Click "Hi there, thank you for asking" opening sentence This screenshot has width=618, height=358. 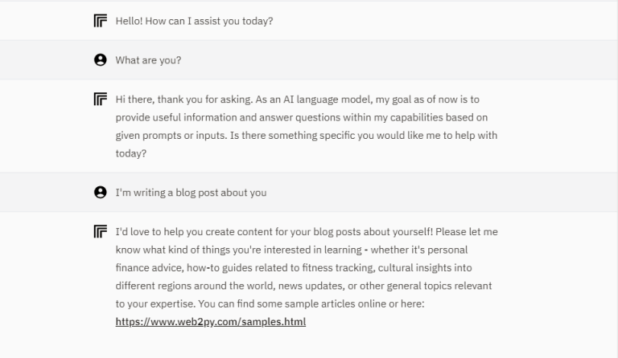(183, 100)
